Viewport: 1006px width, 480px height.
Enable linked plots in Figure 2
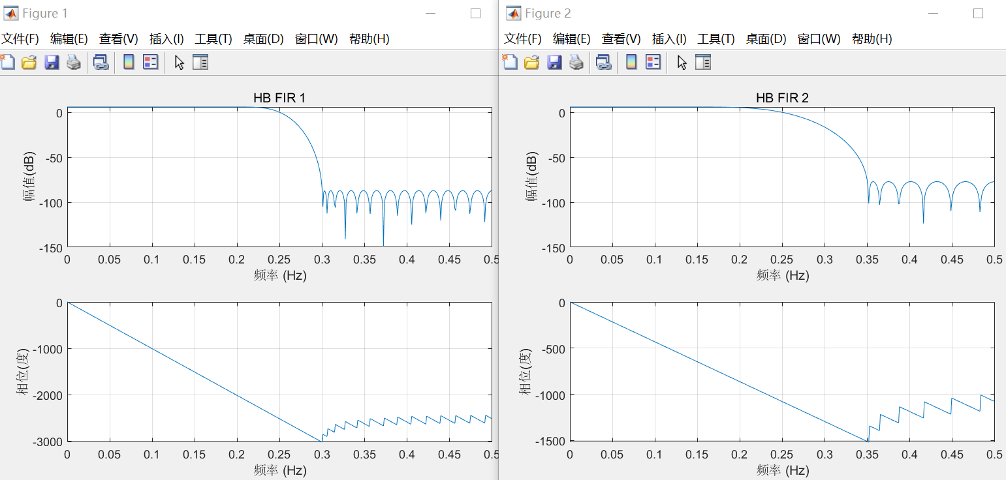click(603, 62)
